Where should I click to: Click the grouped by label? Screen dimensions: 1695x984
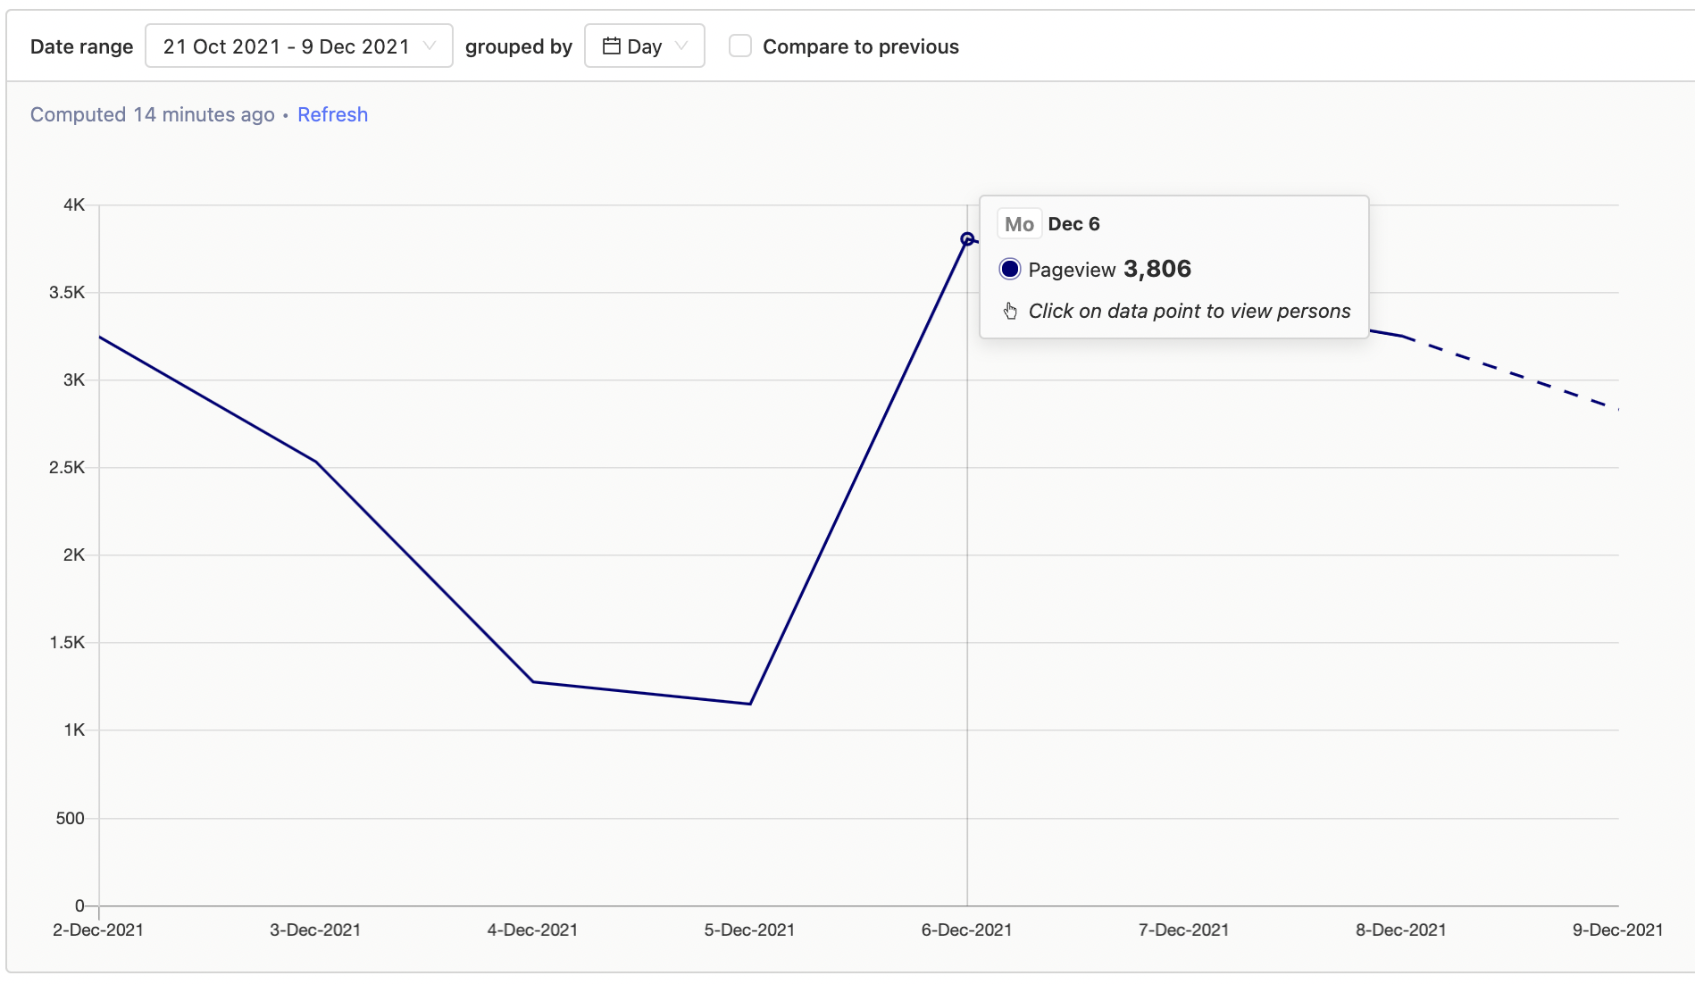[518, 46]
